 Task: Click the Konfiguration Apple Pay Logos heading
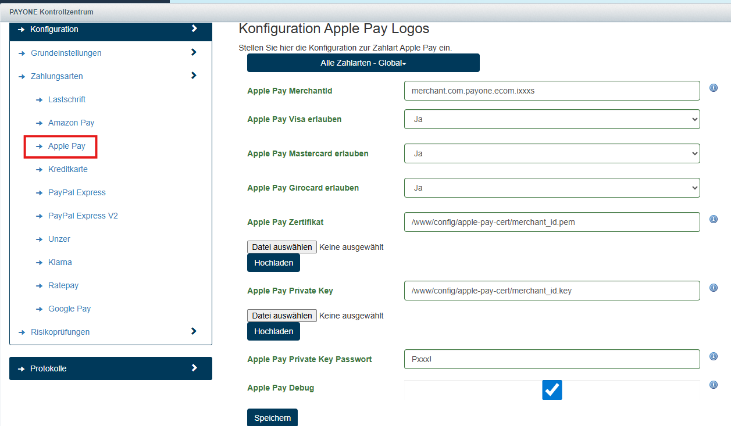pos(334,28)
